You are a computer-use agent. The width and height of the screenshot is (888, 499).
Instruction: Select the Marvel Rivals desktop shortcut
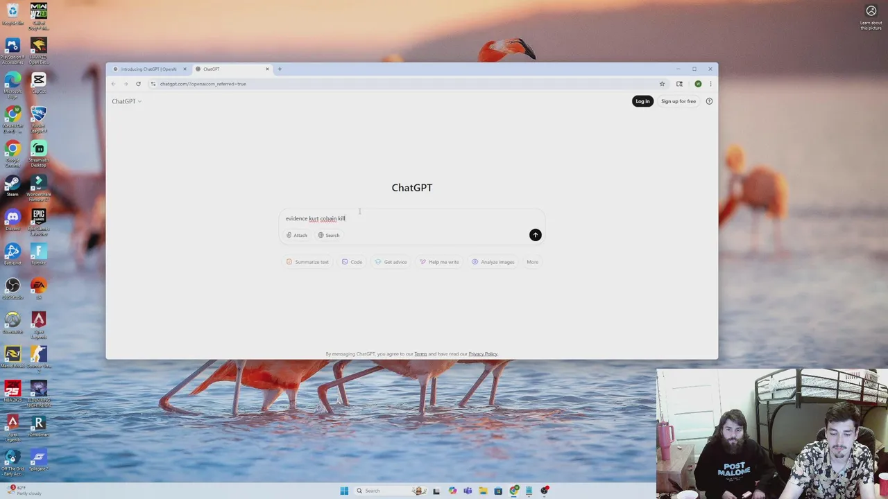12,358
